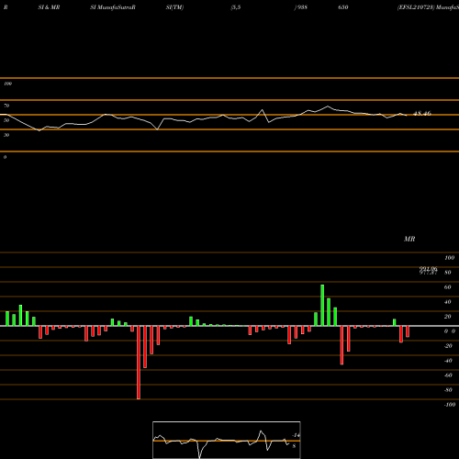Click the '-14' label in mini chart

coord(296,435)
